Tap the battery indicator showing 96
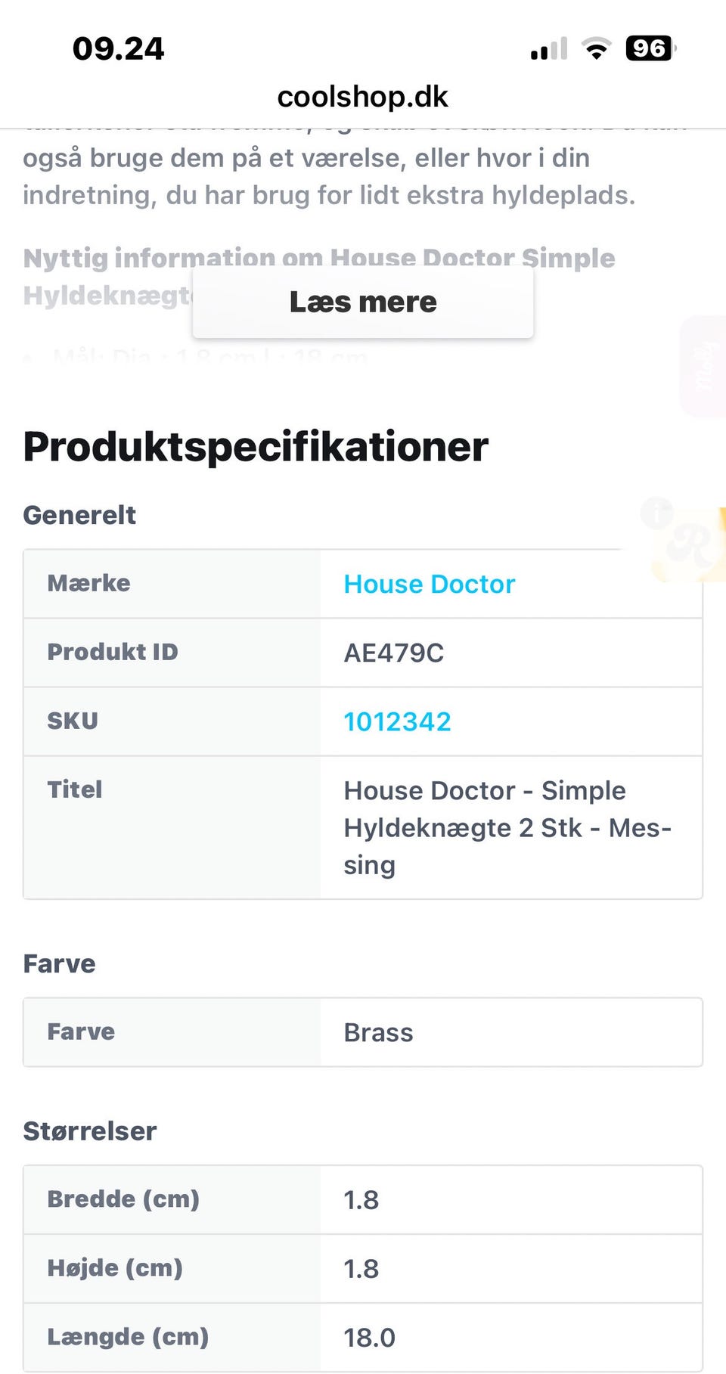 650,49
